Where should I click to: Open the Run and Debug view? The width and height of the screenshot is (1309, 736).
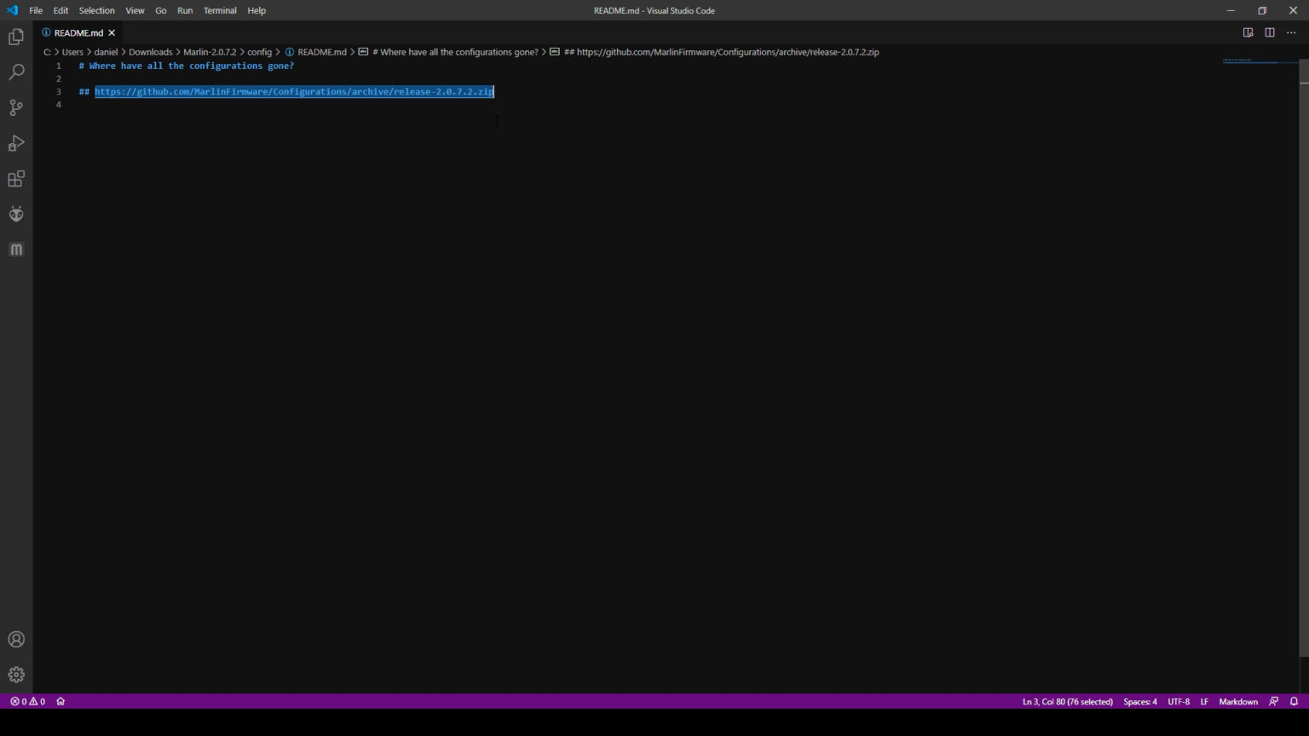click(x=16, y=143)
